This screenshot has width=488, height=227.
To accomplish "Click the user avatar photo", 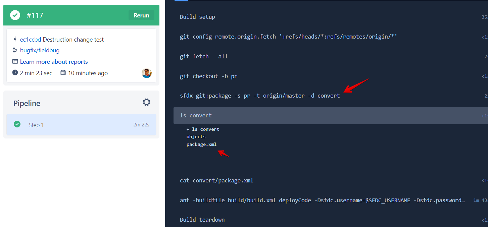I will point(147,73).
